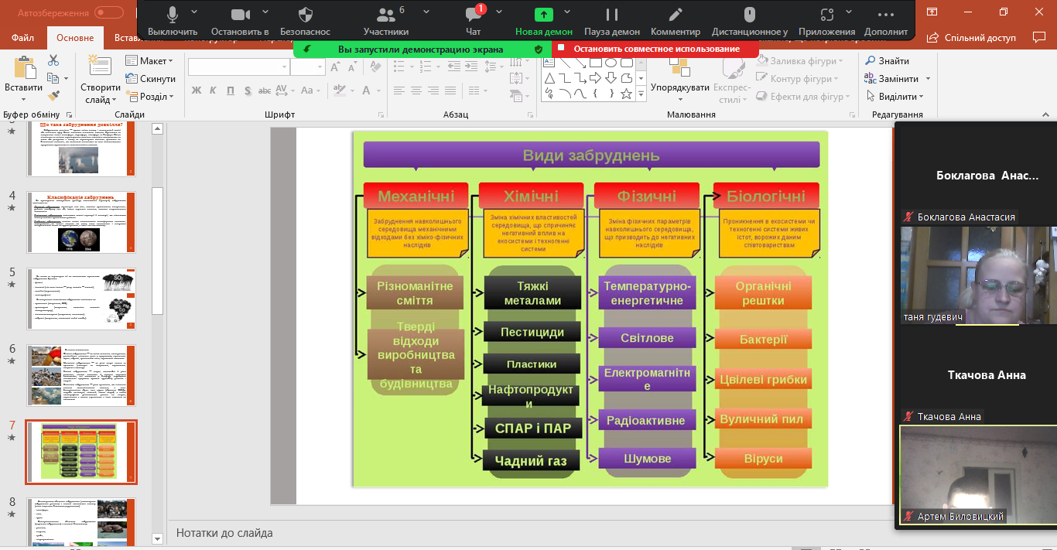Toggle bold Ж formatting
Image resolution: width=1057 pixels, height=550 pixels.
196,91
